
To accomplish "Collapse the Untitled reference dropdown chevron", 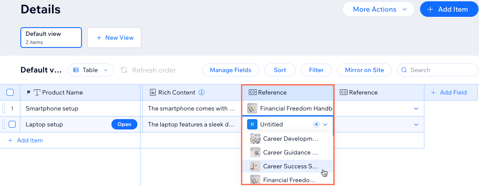I will click(326, 124).
